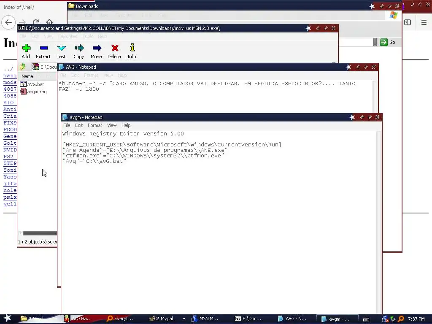The height and width of the screenshot is (324, 432).
Task: Open Tools menu in 7-Zip window
Action: pyautogui.click(x=88, y=36)
